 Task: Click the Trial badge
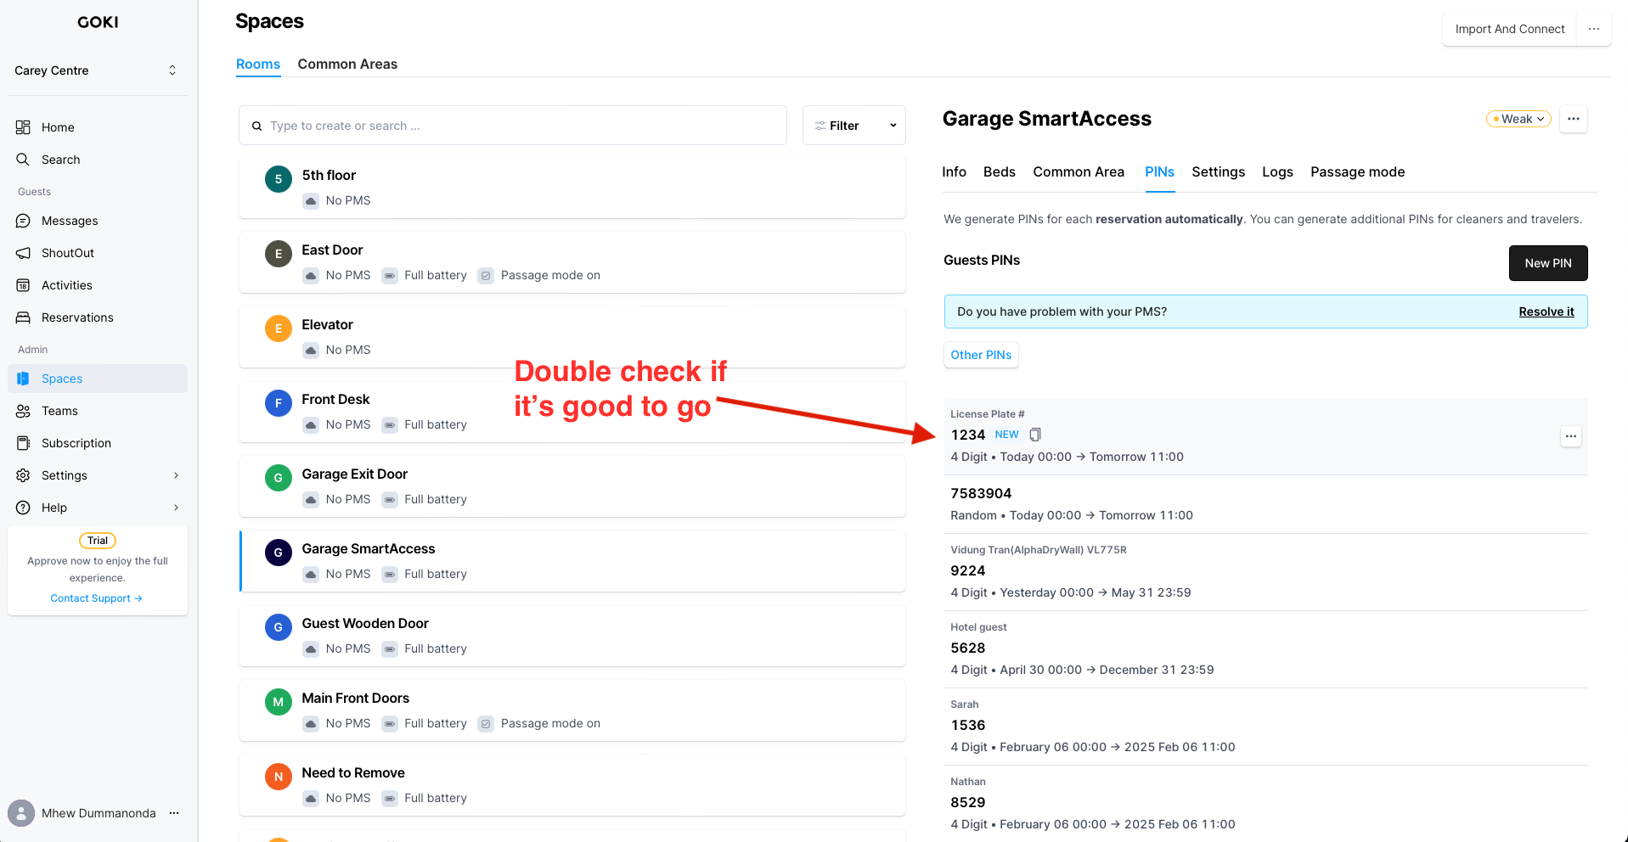(98, 541)
